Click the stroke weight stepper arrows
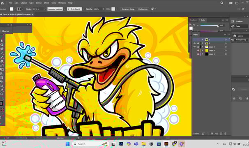Viewport: 249px width, 148px height. (34, 9)
